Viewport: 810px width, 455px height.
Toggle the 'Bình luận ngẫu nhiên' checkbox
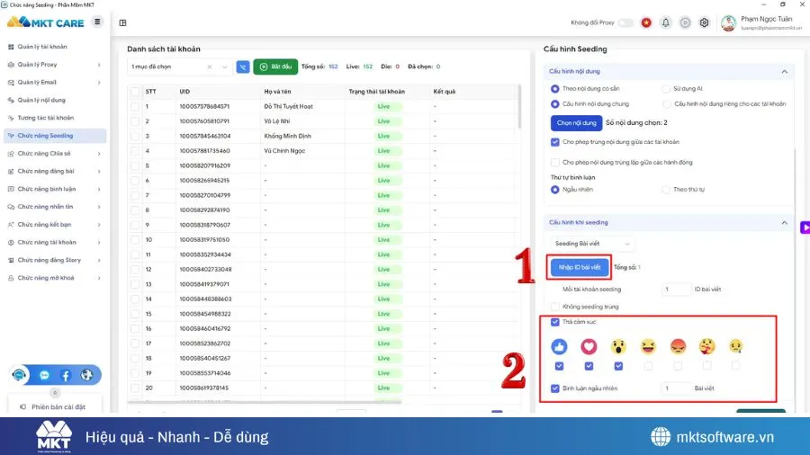click(x=554, y=388)
